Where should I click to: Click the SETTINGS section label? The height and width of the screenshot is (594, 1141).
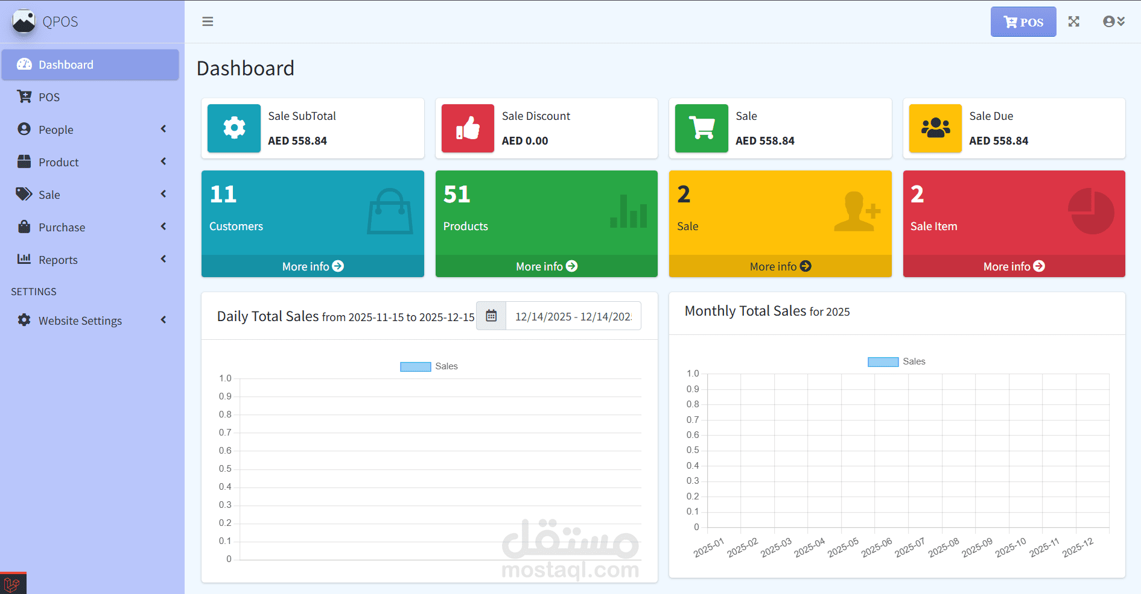point(34,292)
